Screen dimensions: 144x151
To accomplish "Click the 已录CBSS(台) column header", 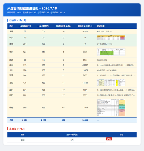I will coord(43,26).
